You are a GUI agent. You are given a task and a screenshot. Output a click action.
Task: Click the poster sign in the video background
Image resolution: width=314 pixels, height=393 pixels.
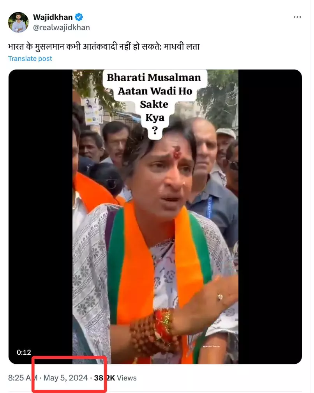[93, 112]
